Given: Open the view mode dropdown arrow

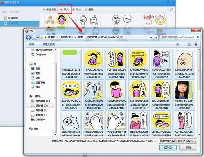Looking at the screenshot, I should click(182, 44).
